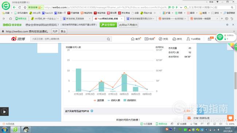
Task: Click the Weibo search input field
Action: tap(68, 39)
